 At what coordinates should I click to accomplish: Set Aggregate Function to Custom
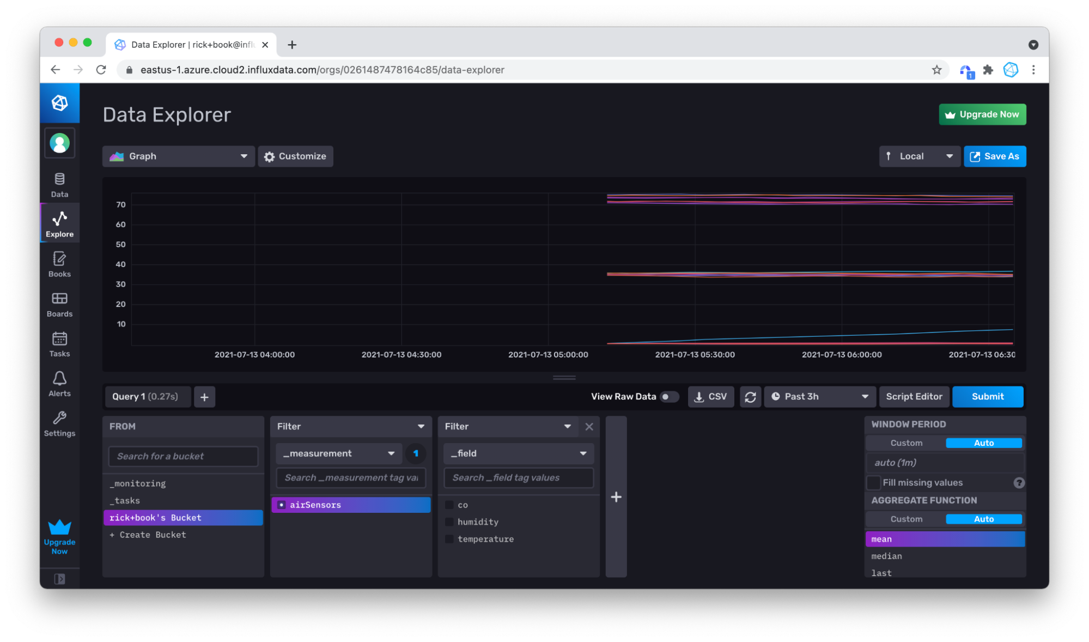pos(906,519)
